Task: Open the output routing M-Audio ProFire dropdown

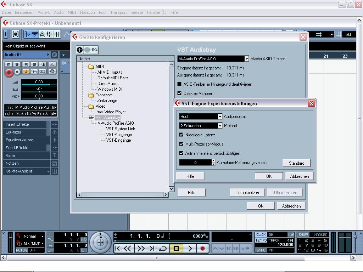Action: (x=30, y=114)
